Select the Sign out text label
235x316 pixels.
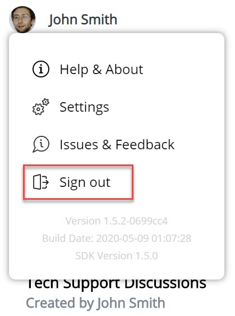pos(85,182)
